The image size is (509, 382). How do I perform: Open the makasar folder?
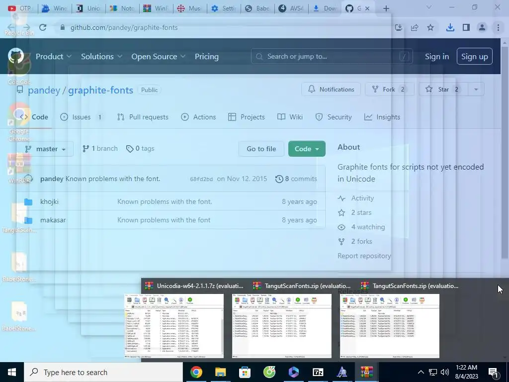(x=53, y=220)
